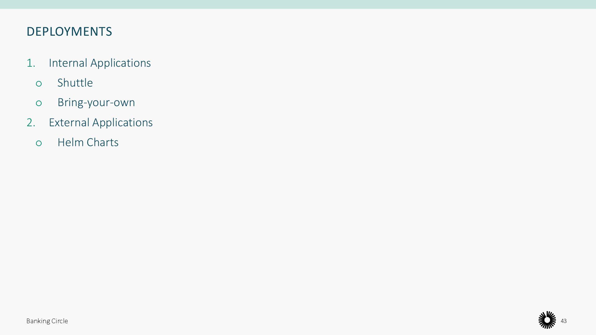Screen dimensions: 596x335
Task: Click the word Applications in Internal Applications
Action: tap(120, 63)
